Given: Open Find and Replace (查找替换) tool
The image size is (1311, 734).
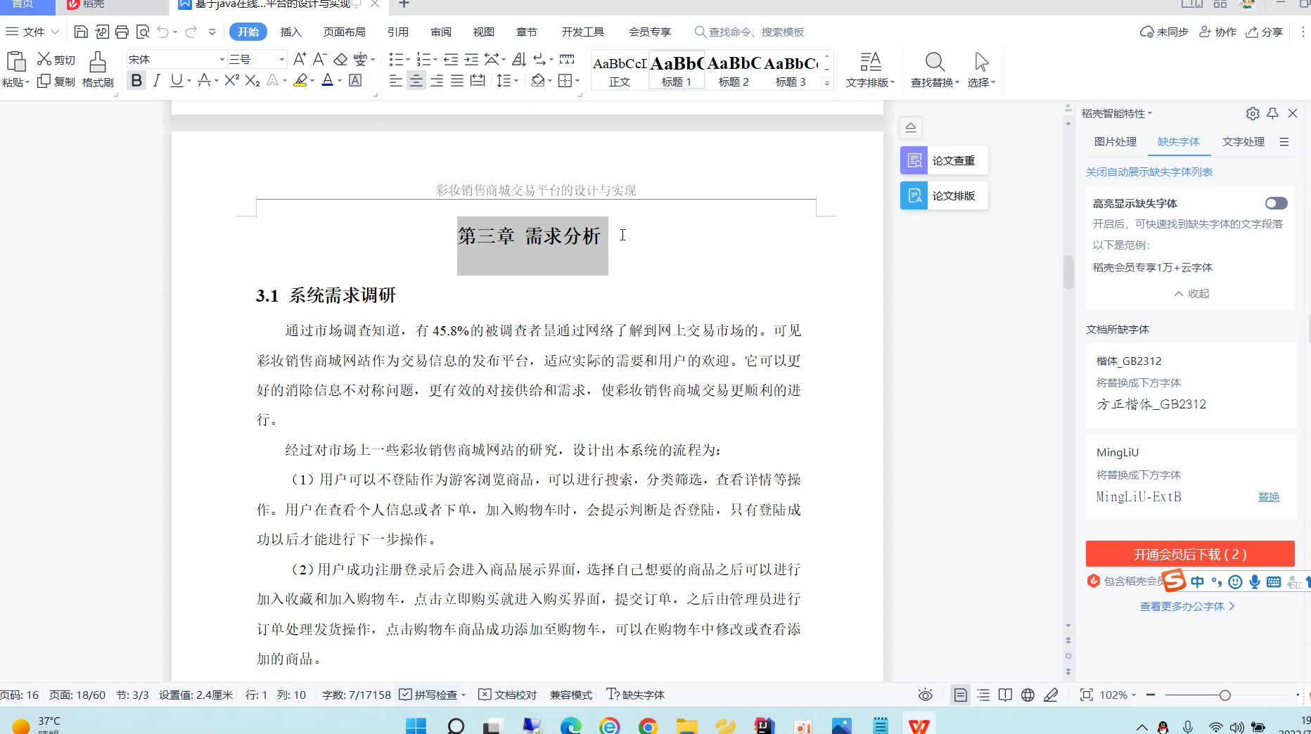Looking at the screenshot, I should [934, 69].
